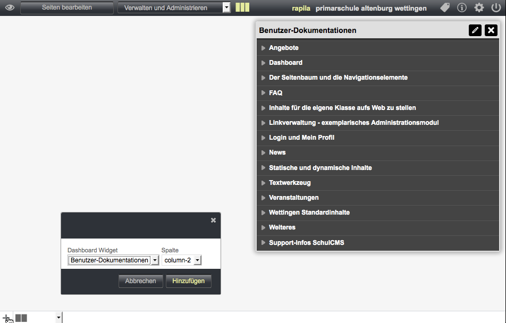Open the layout dropdown arrow in the bottom bar
506x323 pixels.
[x=58, y=318]
